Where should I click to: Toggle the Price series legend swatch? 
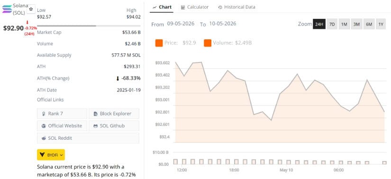click(x=159, y=43)
